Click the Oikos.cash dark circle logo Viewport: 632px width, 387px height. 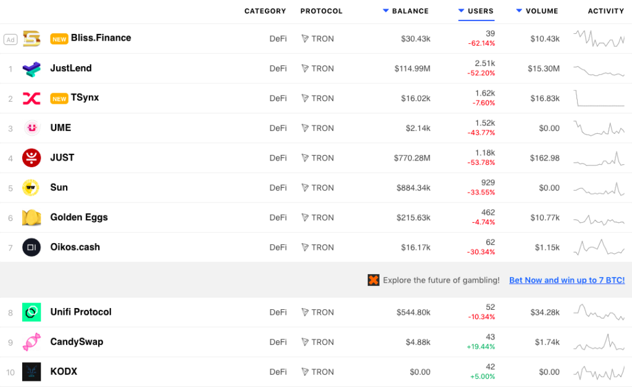click(x=31, y=248)
